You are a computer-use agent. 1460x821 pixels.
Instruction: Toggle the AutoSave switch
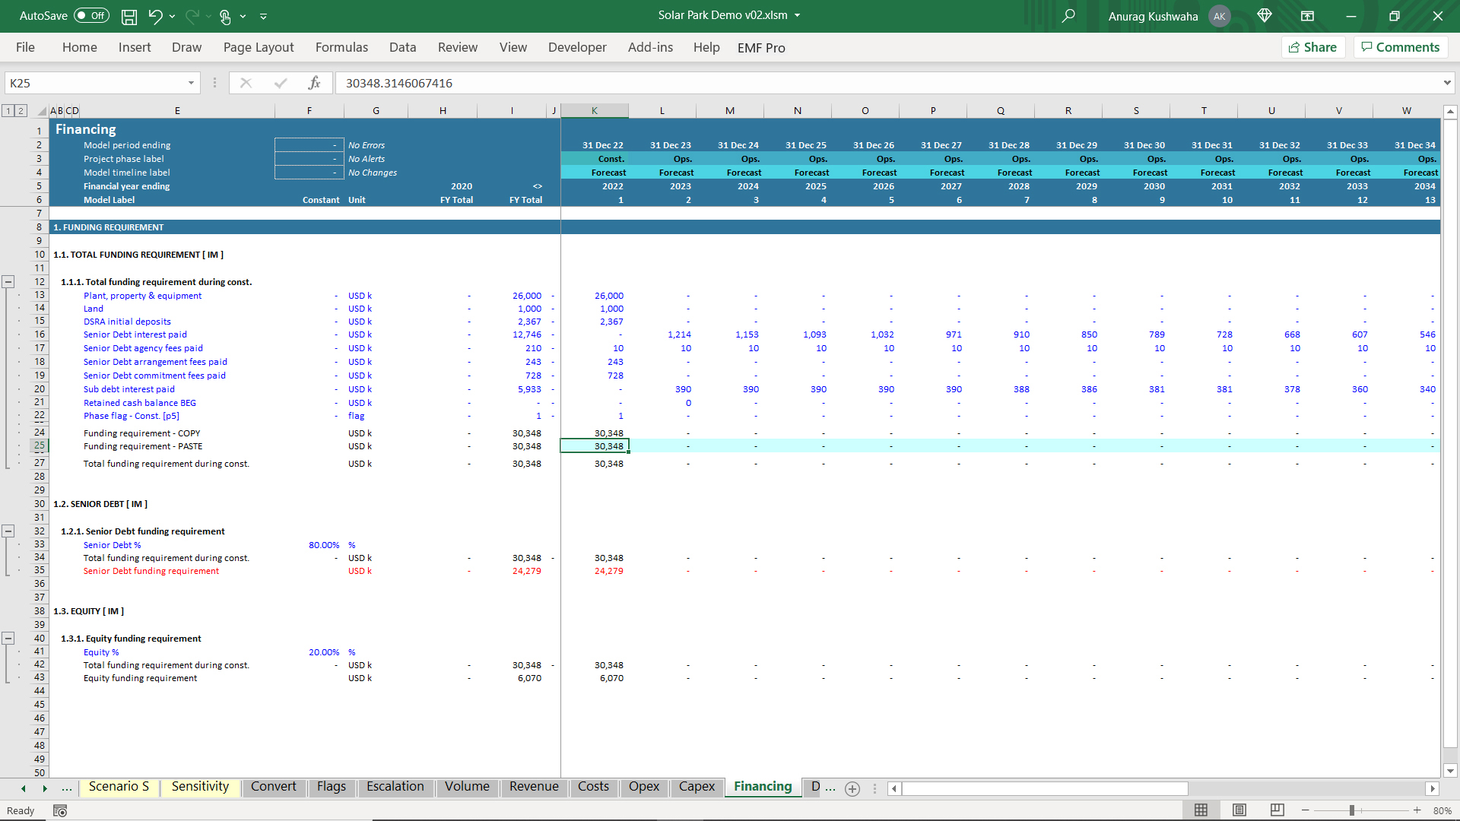click(x=91, y=16)
